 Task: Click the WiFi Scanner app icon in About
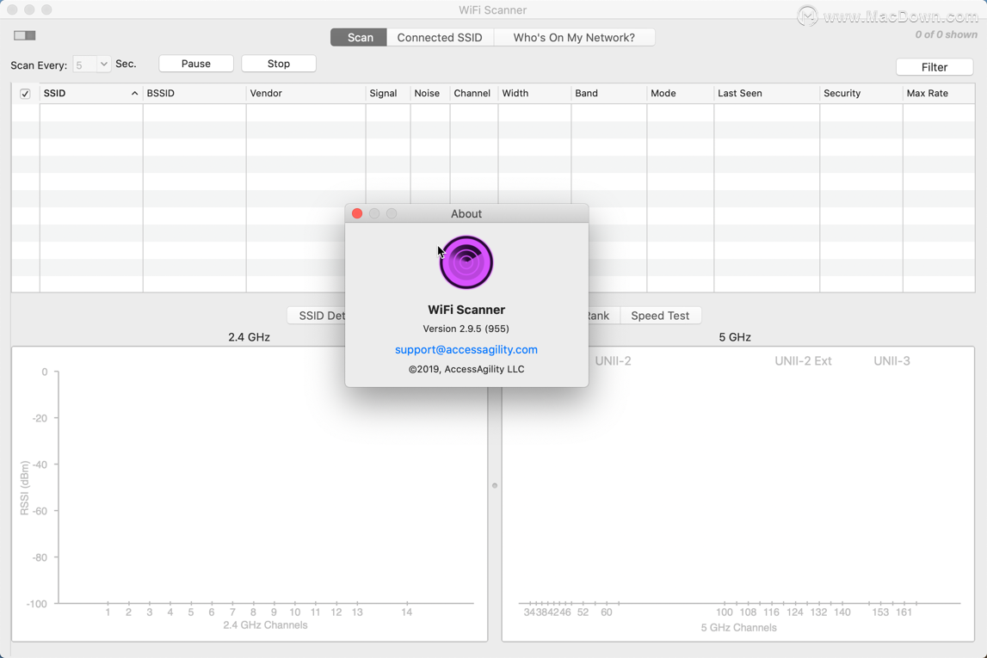(466, 262)
